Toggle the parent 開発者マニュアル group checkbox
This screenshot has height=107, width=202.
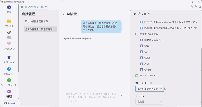click(137, 34)
